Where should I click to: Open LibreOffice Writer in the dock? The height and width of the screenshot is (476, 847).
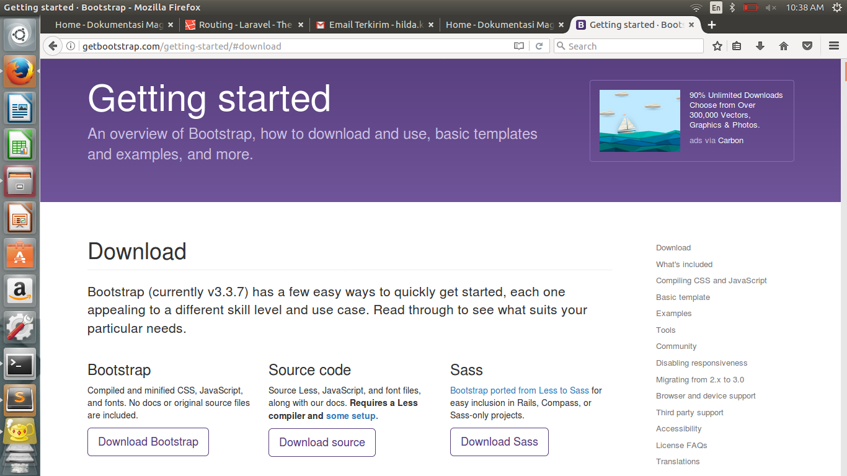20,108
